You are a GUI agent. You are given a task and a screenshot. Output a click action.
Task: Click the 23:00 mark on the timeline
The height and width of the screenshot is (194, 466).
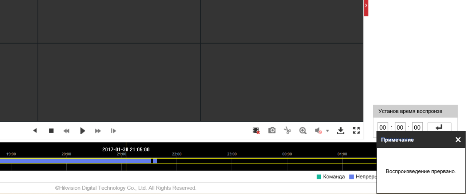(x=232, y=154)
